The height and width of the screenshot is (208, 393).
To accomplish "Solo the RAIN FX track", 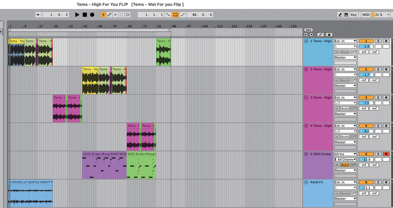I will 378,182.
